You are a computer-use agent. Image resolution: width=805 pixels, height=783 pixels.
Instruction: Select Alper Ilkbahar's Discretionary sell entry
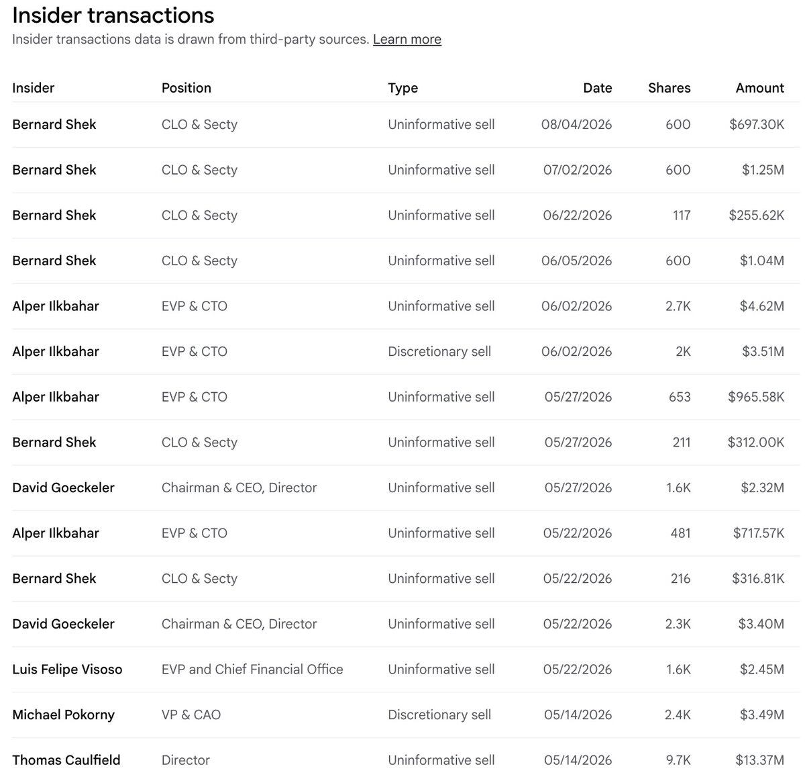439,352
